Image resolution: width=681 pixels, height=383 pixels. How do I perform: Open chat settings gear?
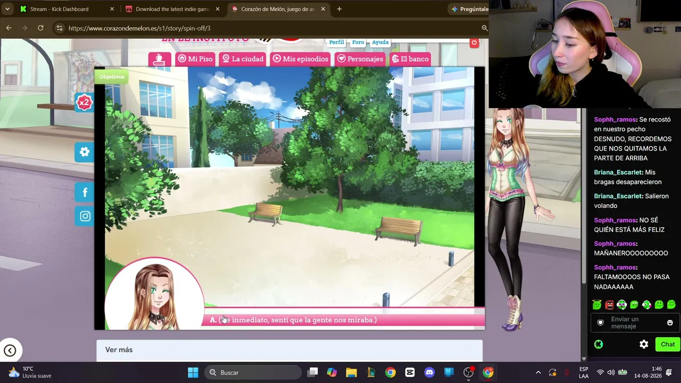tap(644, 344)
